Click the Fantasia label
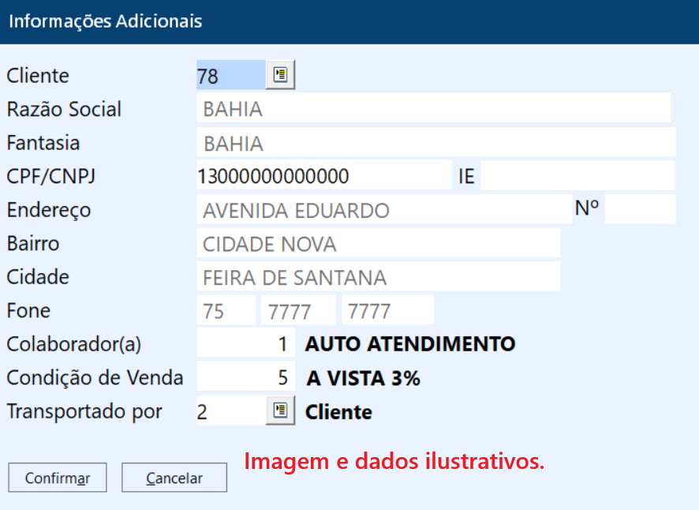 [43, 143]
